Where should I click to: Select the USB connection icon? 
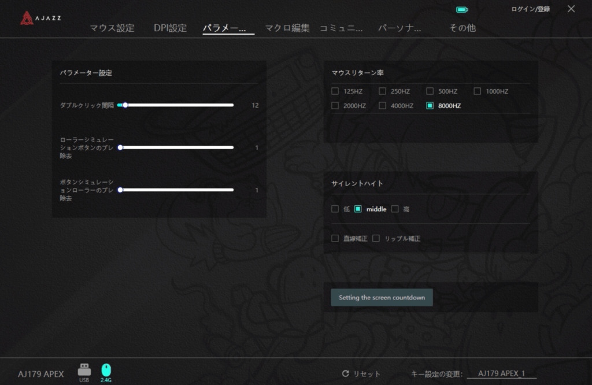click(84, 371)
